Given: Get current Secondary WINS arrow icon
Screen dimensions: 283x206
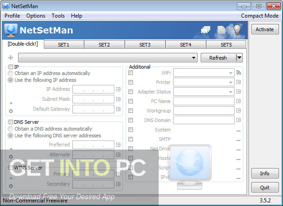Looking at the screenshot, I should pos(118,184).
